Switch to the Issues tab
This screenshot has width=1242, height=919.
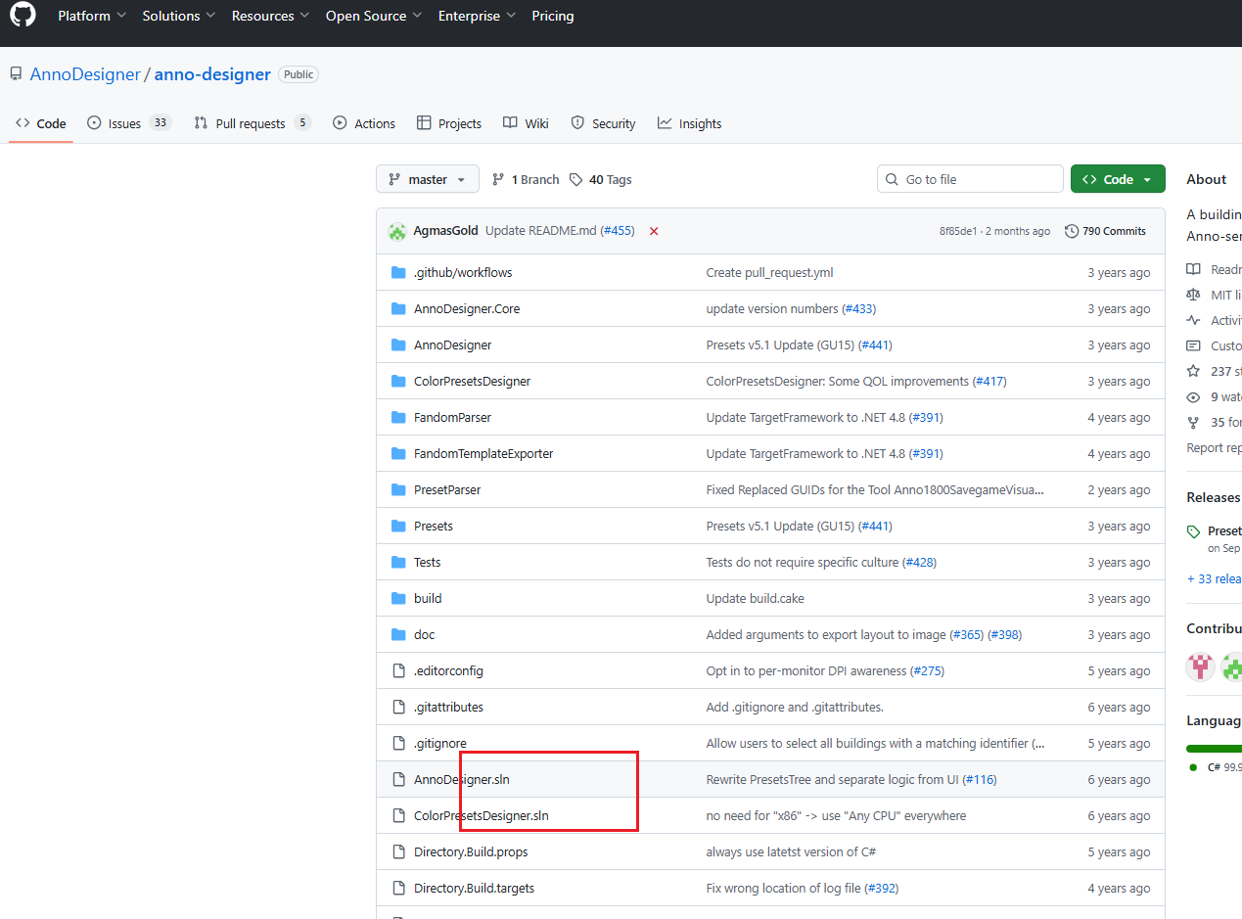(129, 123)
